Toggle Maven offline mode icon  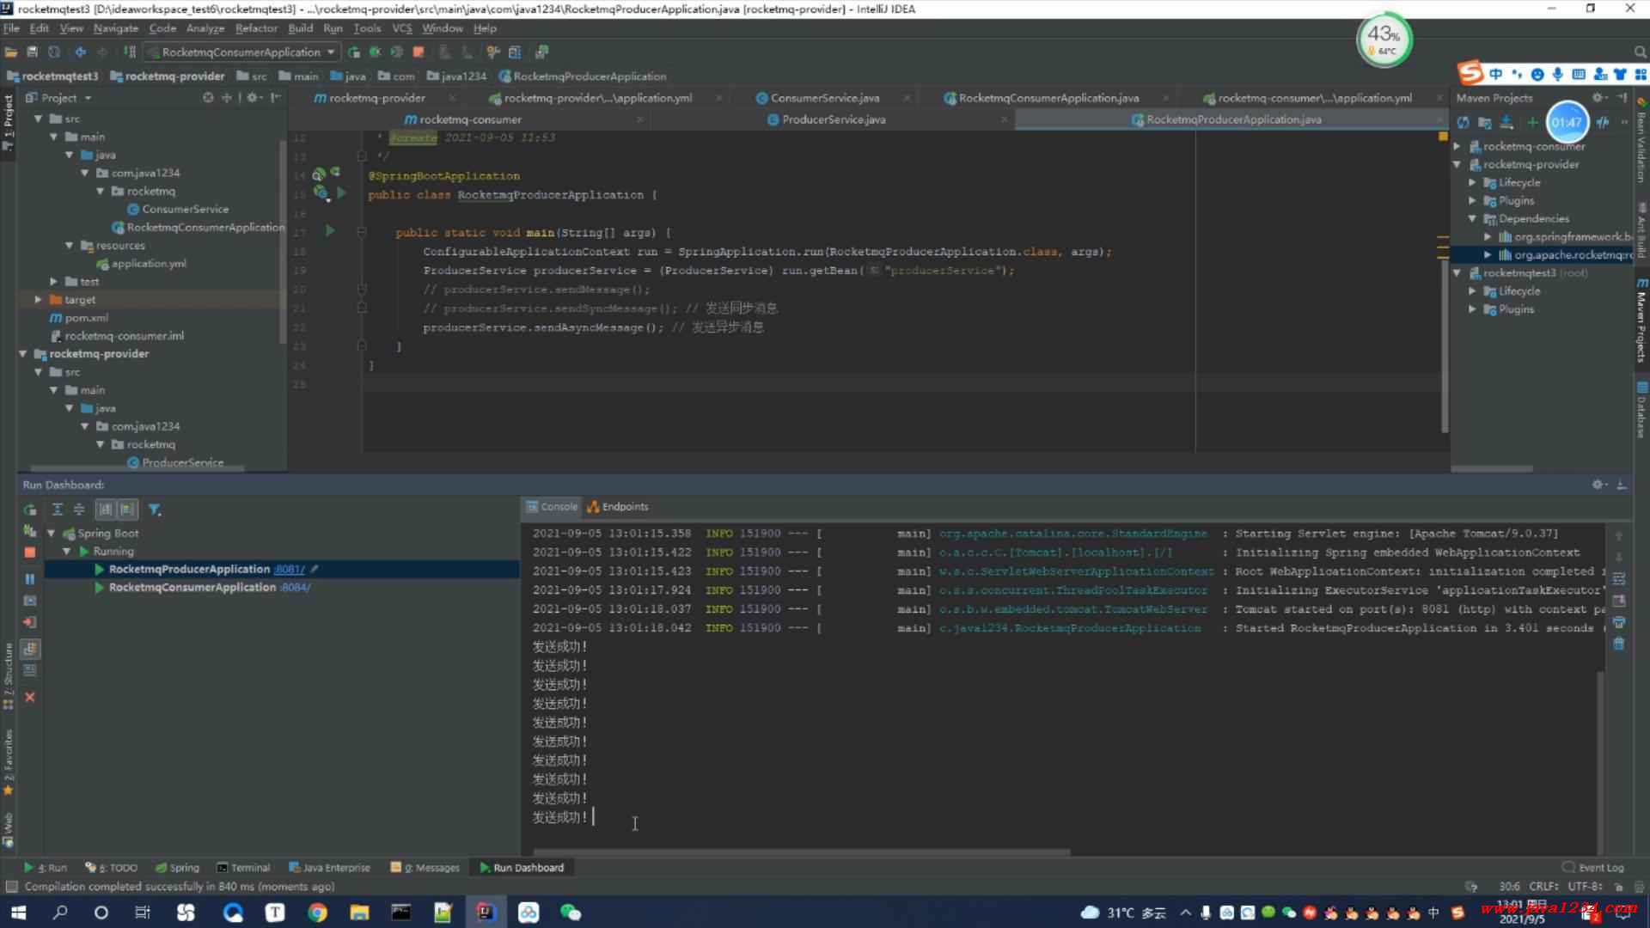pyautogui.click(x=1603, y=123)
